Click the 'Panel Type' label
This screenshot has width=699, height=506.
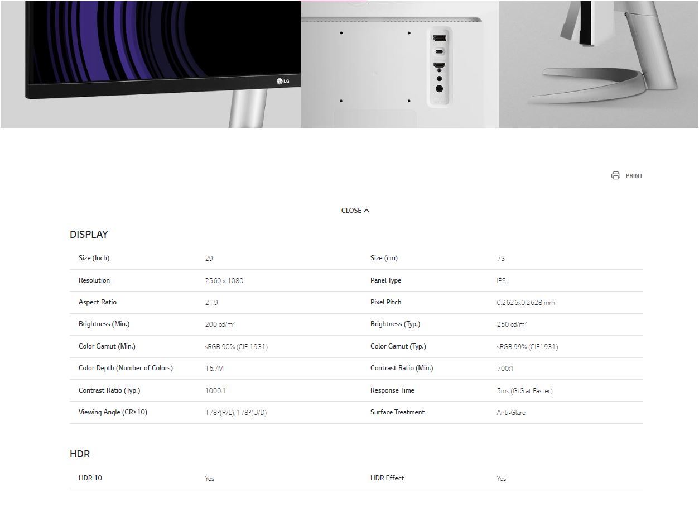point(385,280)
